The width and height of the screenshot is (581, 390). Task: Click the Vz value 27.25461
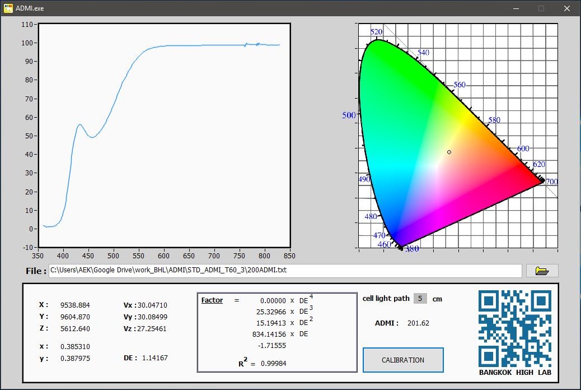152,328
